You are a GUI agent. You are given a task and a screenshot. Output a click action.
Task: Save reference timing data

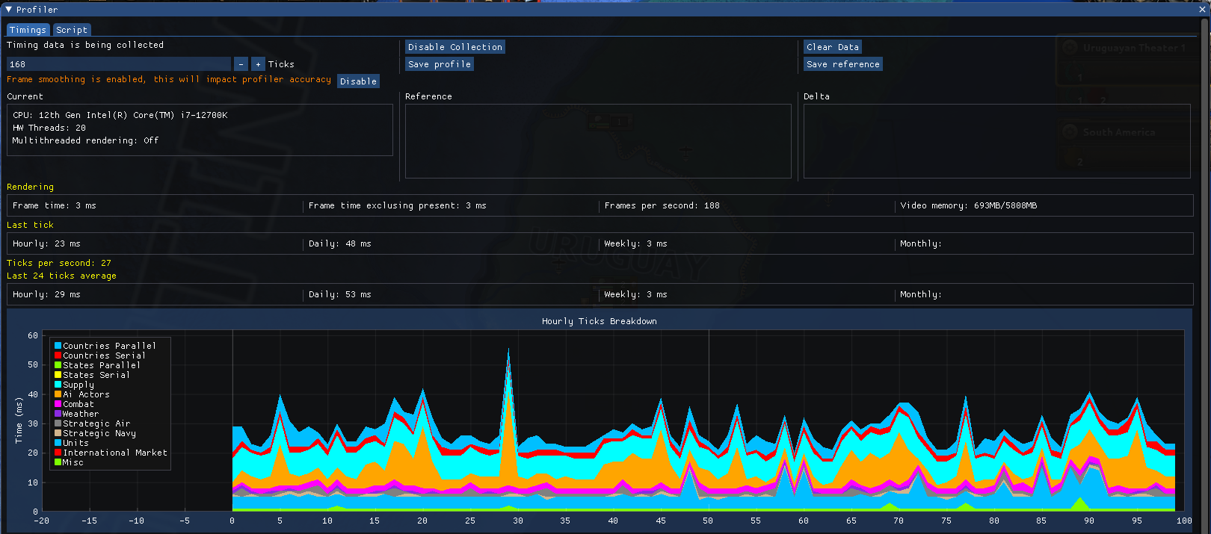point(842,64)
